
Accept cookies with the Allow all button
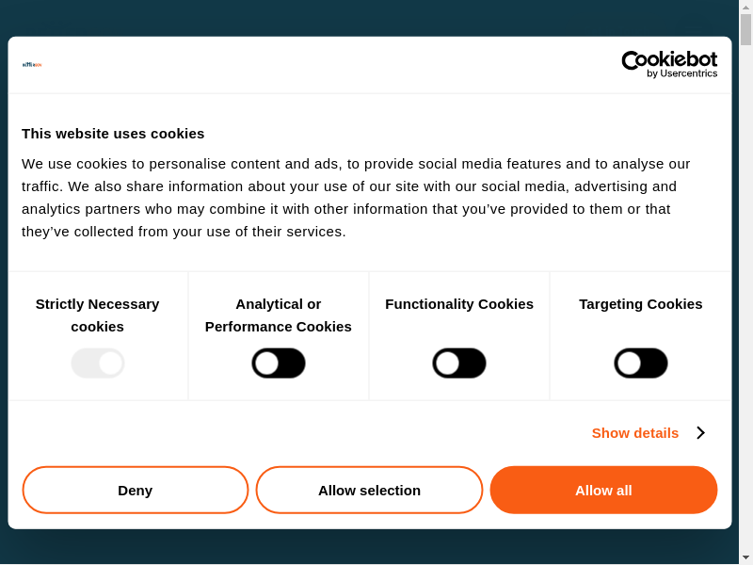pos(603,491)
